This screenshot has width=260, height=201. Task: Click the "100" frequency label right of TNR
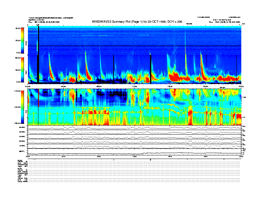(244, 97)
